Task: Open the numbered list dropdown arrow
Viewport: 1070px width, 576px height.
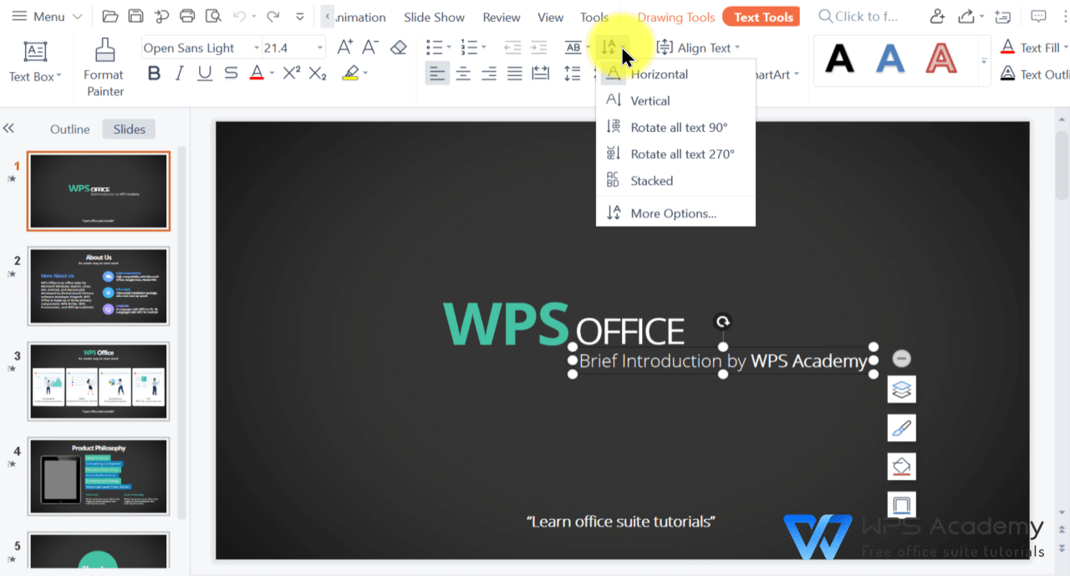Action: click(483, 48)
